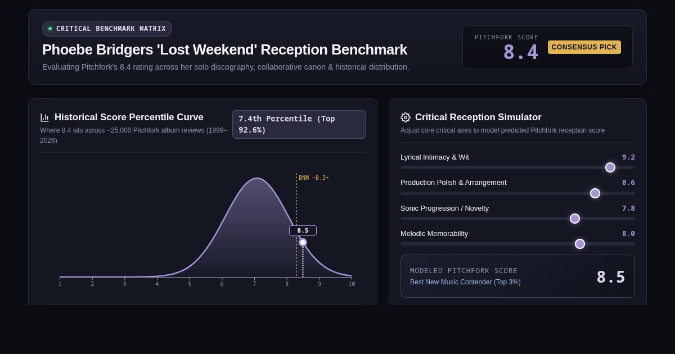This screenshot has height=354, width=675.
Task: Adjust the Lyrical Intimacy & Wit slider
Action: pos(517,167)
